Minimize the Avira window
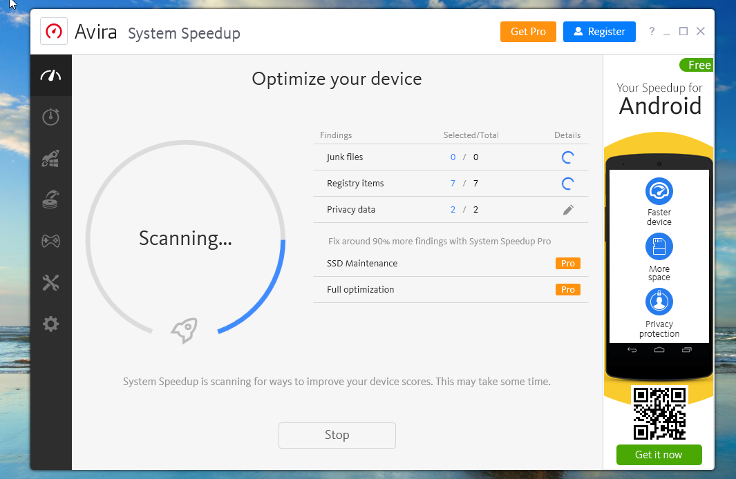The height and width of the screenshot is (479, 736). [x=666, y=33]
